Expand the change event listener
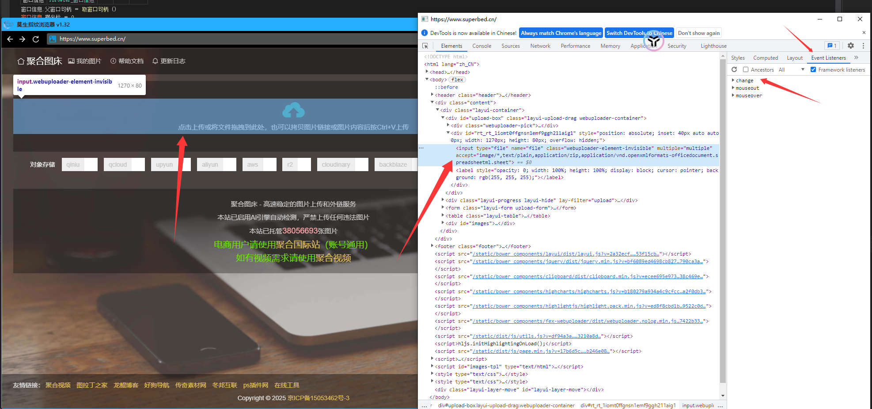This screenshot has height=409, width=872. (733, 80)
